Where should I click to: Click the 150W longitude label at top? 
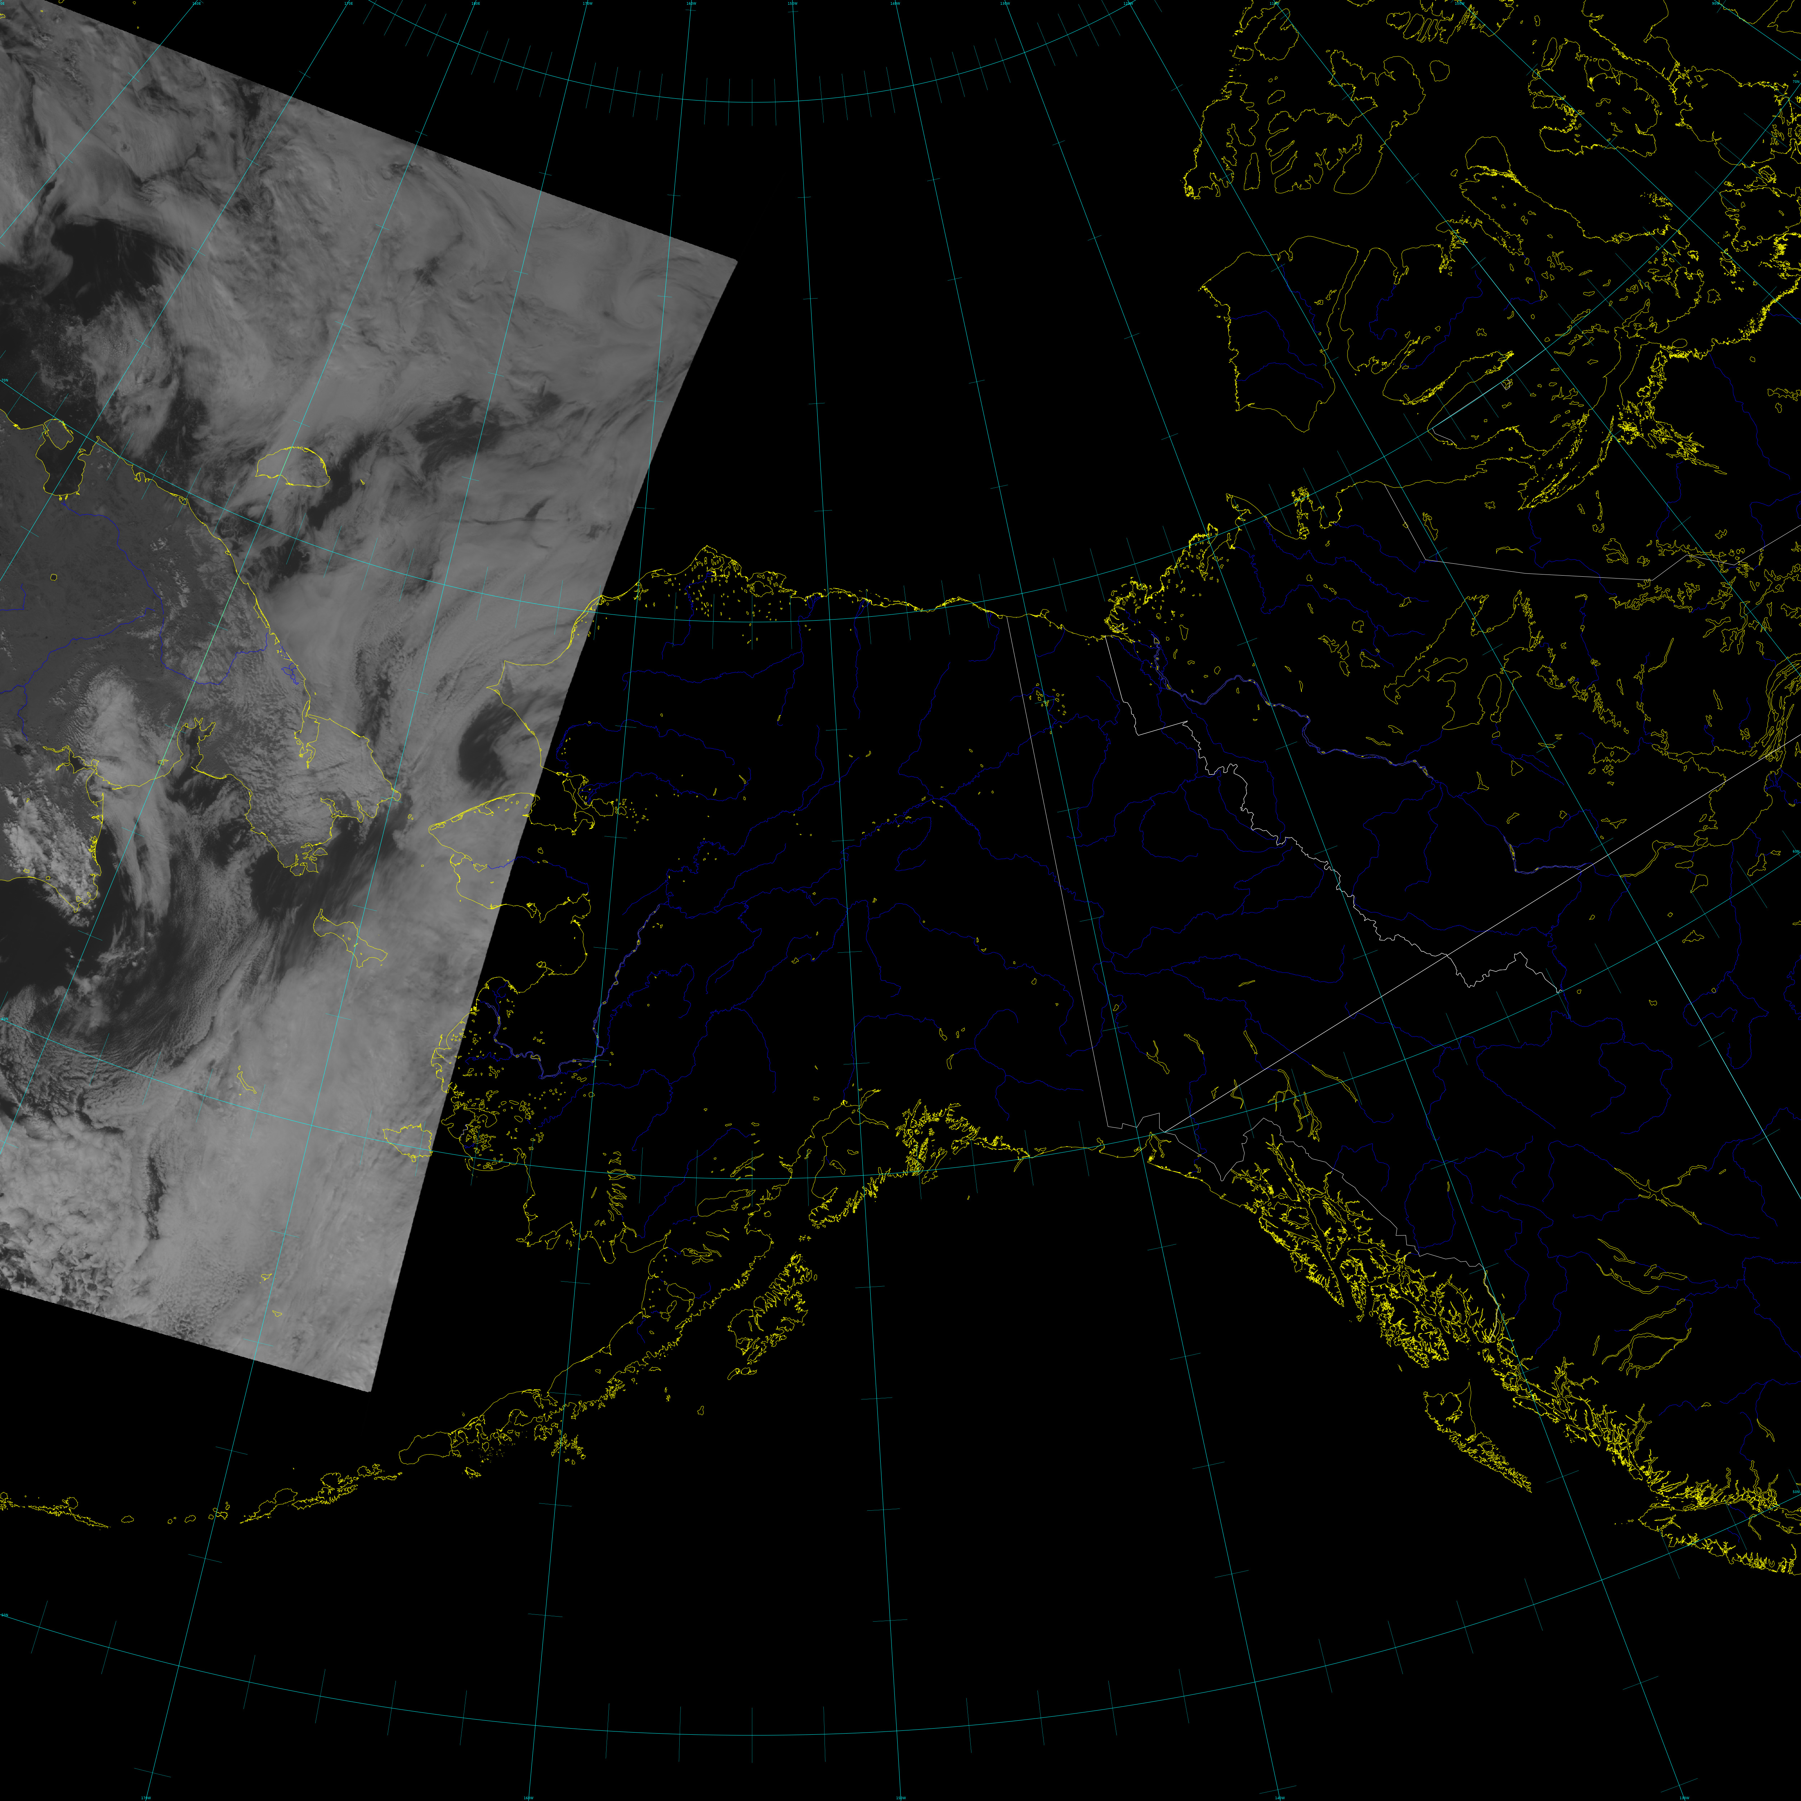[792, 4]
